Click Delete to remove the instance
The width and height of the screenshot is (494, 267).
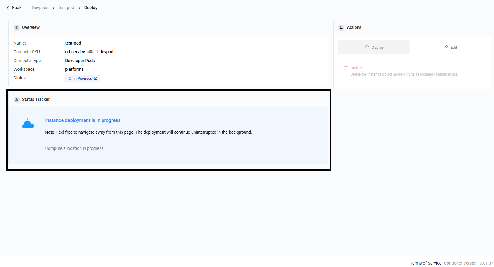coord(356,68)
